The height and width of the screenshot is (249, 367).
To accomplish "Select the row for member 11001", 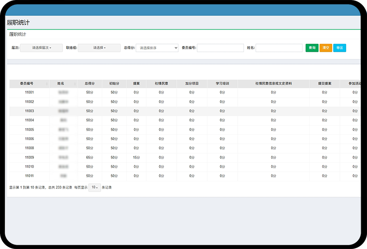I will pos(30,92).
